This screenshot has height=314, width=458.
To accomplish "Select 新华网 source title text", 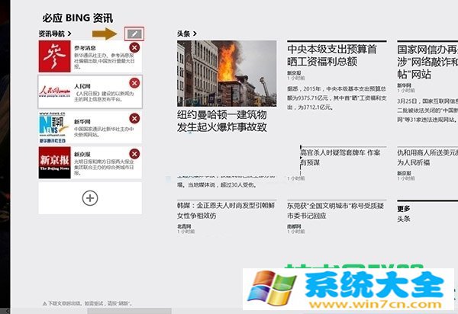I will pyautogui.click(x=82, y=122).
